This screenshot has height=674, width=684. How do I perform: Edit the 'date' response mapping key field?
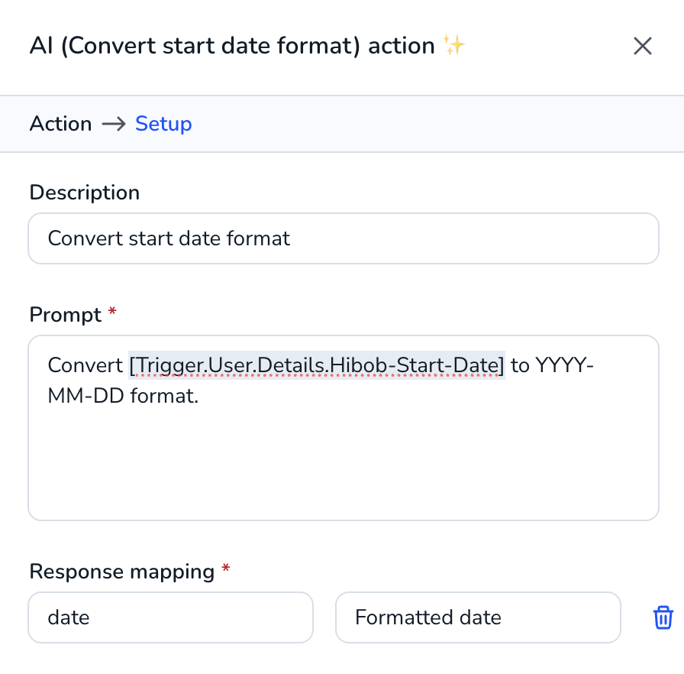pyautogui.click(x=170, y=617)
